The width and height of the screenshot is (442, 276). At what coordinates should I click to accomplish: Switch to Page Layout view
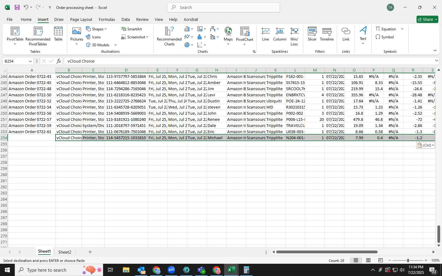(368, 260)
